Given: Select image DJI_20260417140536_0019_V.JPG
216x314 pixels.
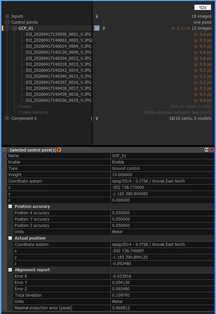Looking at the screenshot, I should 59,100.
